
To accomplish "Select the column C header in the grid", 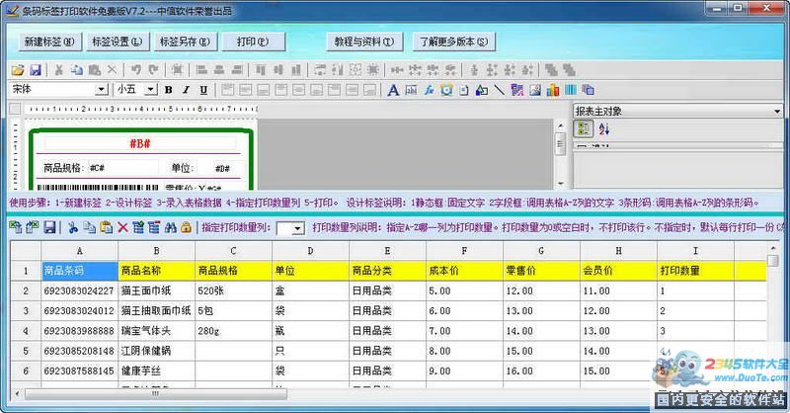I will (233, 251).
